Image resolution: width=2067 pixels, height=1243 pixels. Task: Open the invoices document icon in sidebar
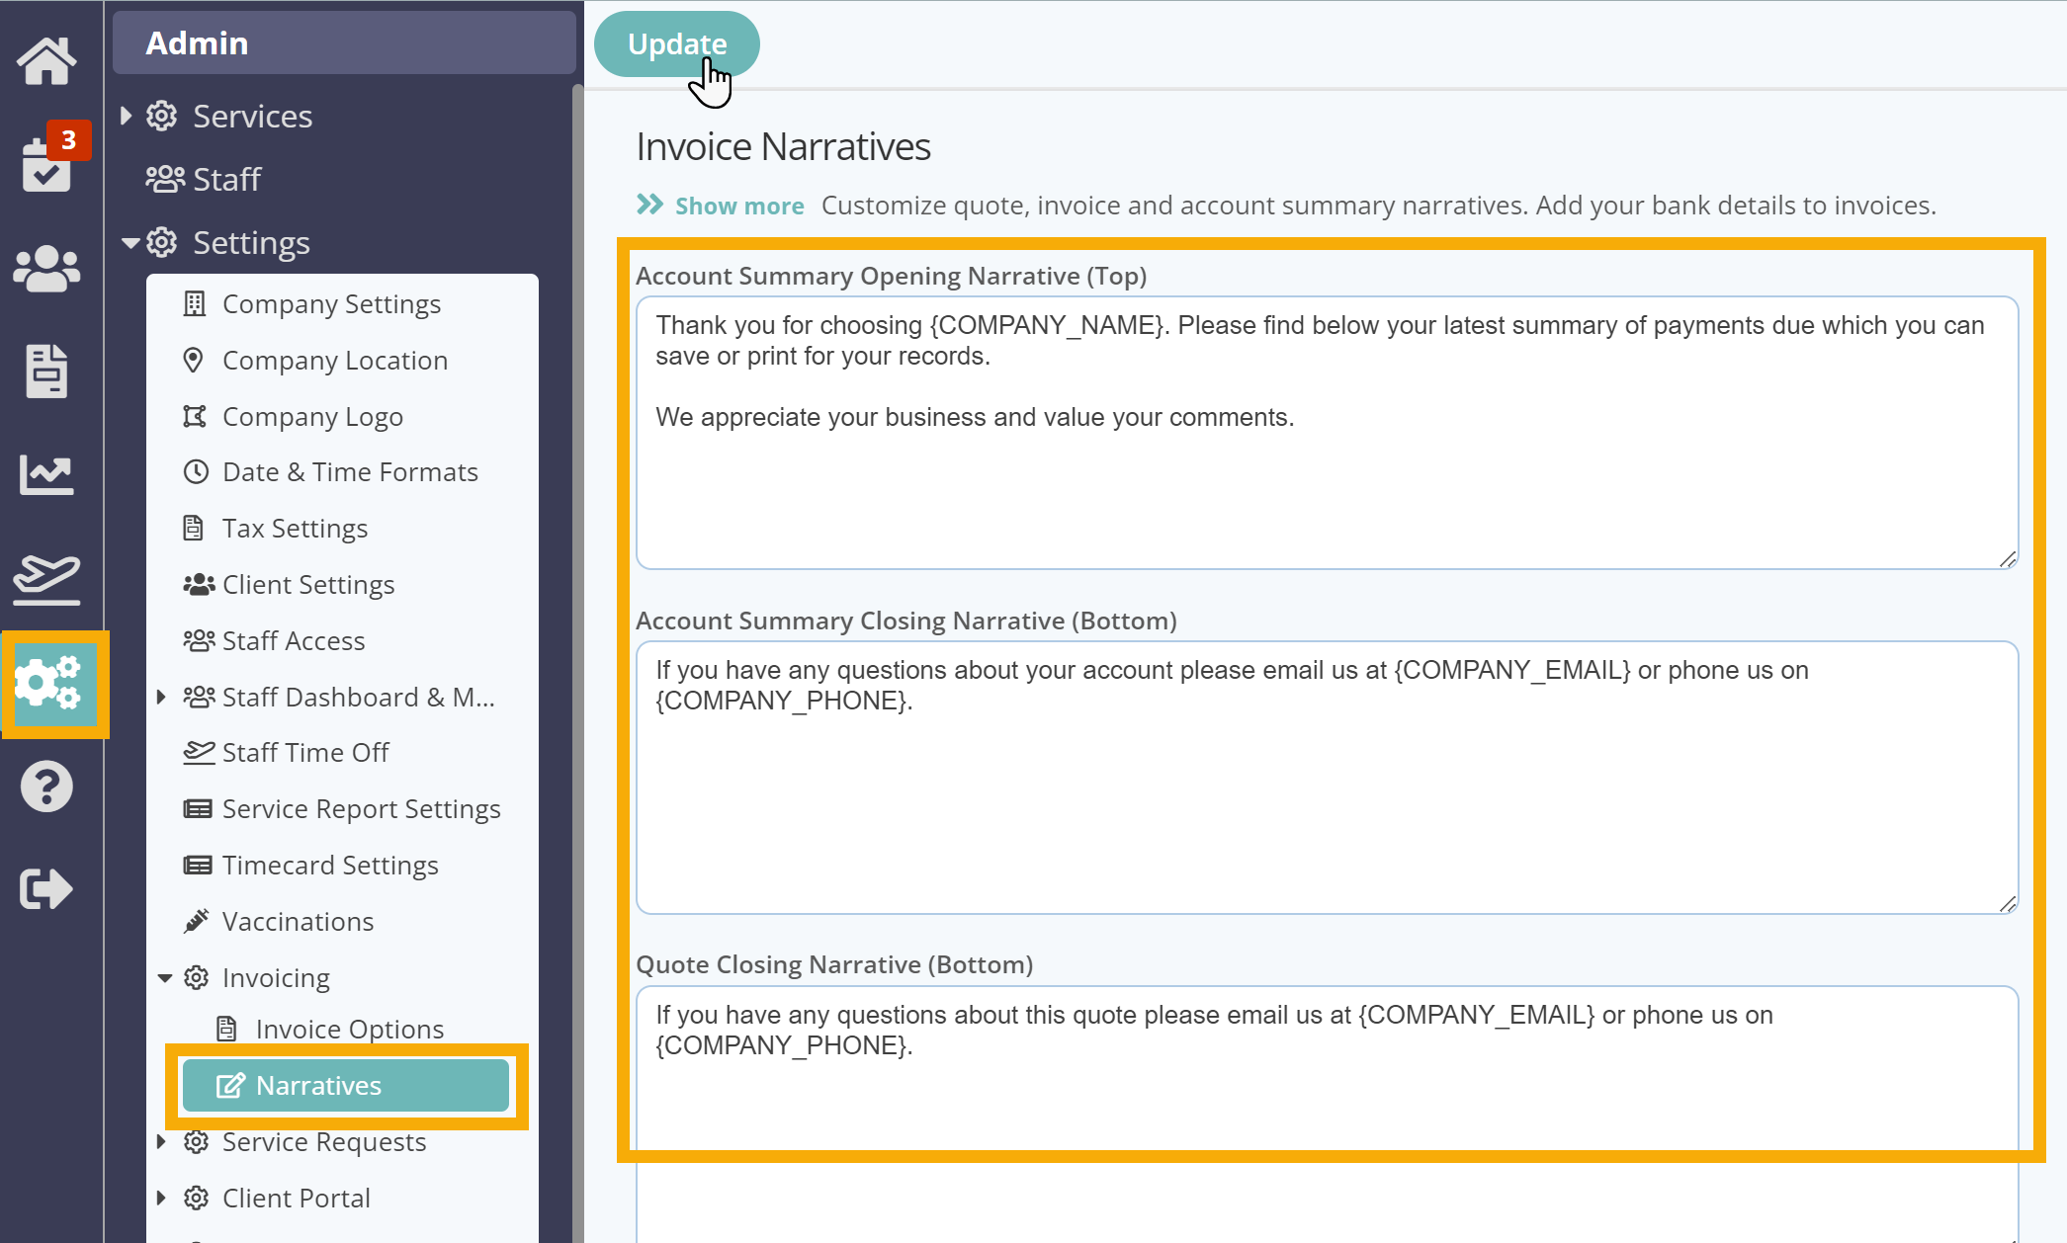click(x=46, y=372)
